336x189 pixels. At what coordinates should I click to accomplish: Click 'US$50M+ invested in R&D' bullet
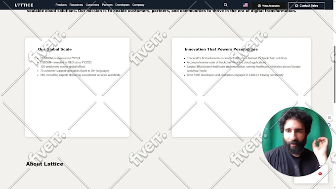pos(66,62)
